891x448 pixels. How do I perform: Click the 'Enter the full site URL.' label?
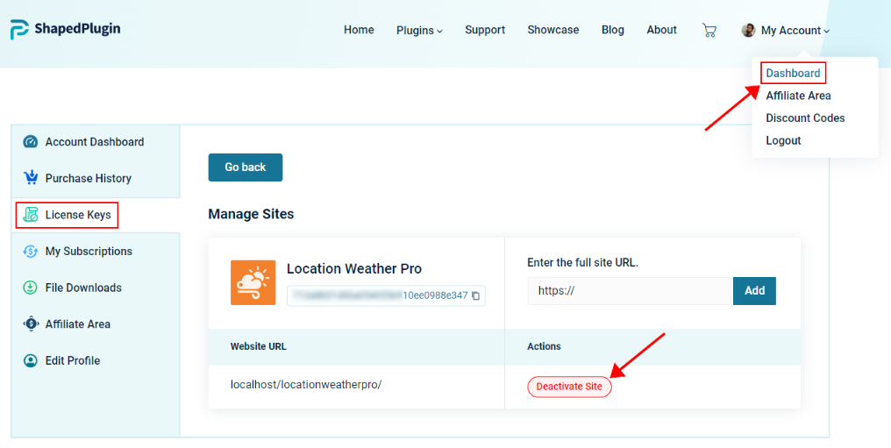[x=582, y=263]
